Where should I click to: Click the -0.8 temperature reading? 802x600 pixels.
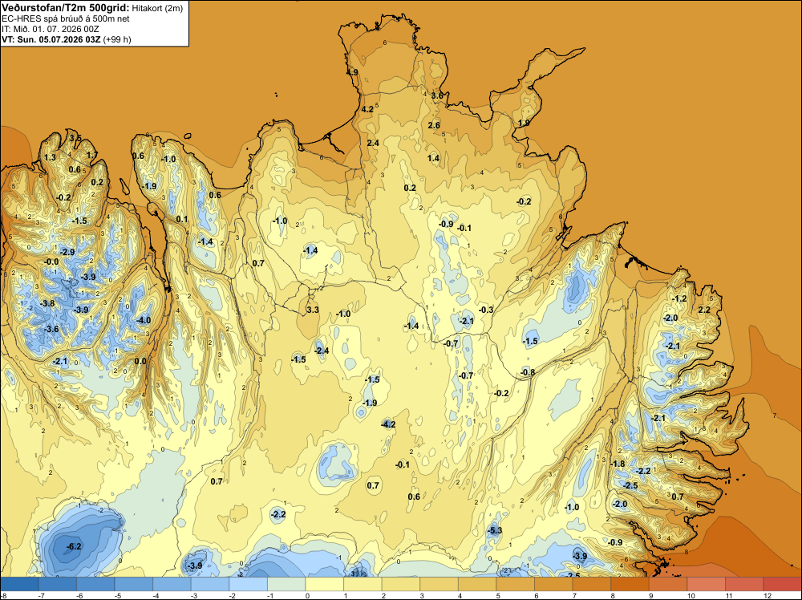[528, 372]
